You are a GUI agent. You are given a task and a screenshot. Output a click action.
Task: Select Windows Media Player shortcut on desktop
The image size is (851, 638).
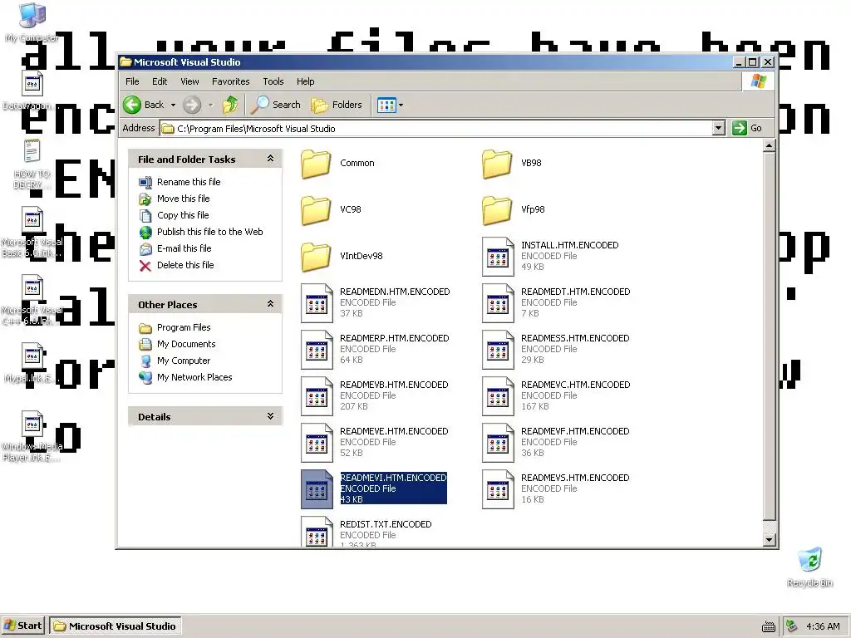[32, 425]
